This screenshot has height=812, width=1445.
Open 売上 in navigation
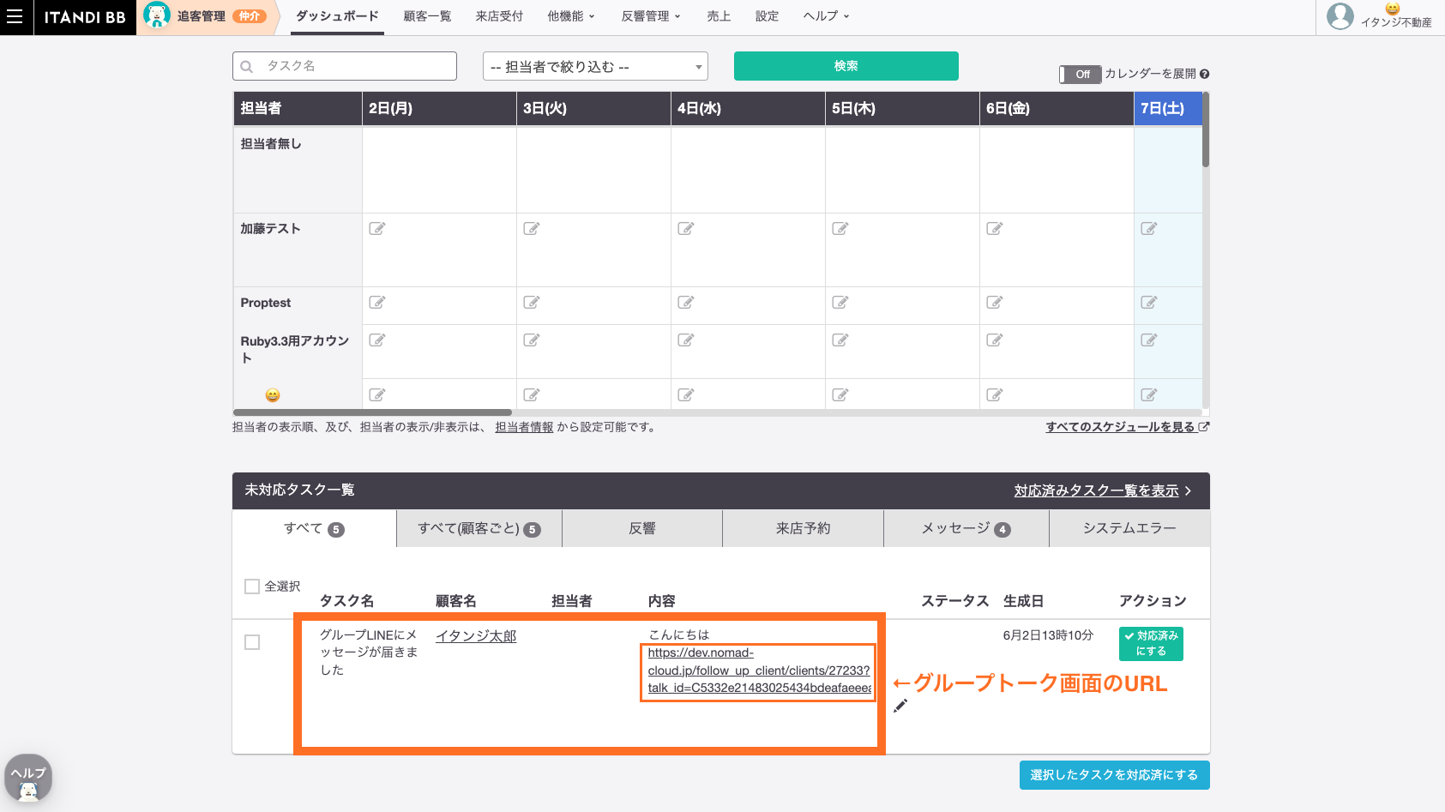719,16
